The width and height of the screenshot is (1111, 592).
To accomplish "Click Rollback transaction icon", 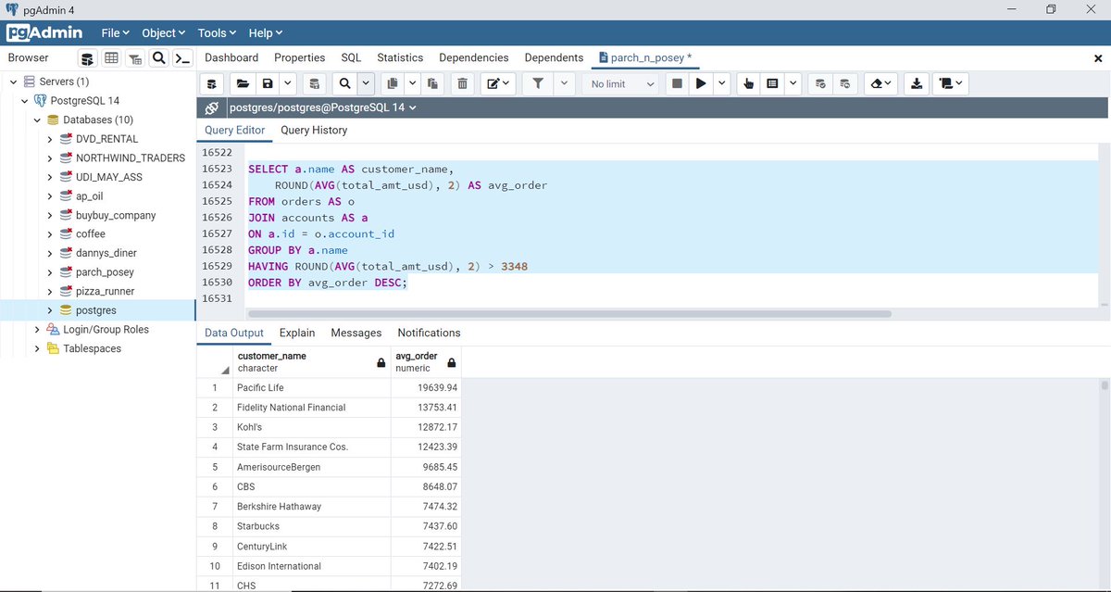I will 843,83.
